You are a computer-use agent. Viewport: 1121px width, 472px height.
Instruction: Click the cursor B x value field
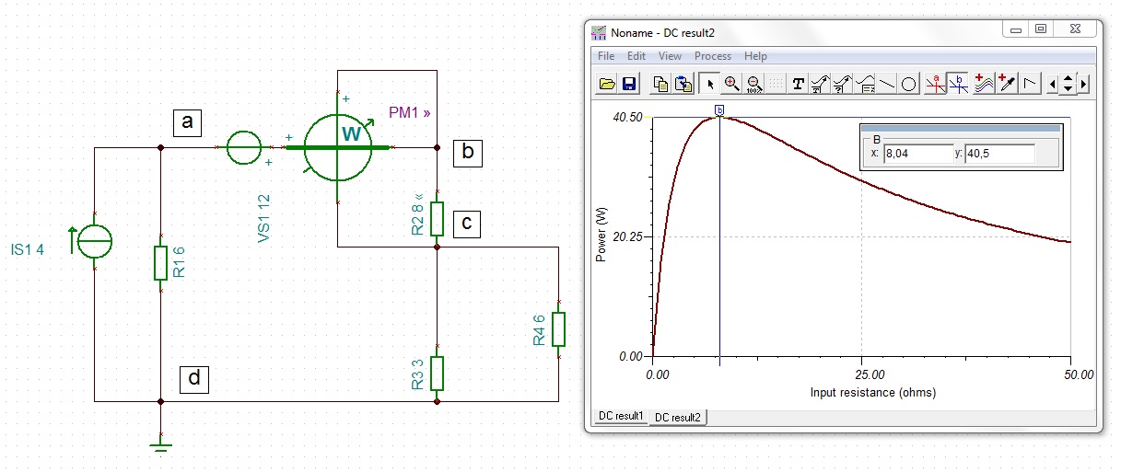coord(917,154)
